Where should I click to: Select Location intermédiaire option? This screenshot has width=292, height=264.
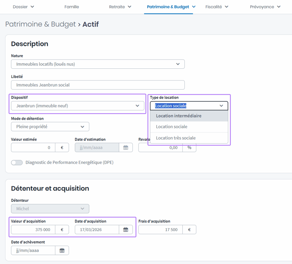click(x=189, y=116)
